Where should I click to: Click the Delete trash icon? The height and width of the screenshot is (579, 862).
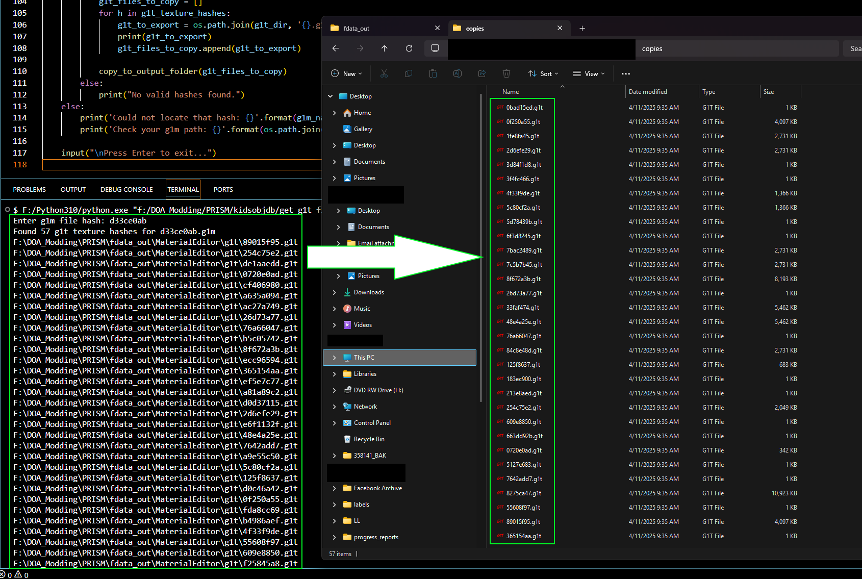pos(506,73)
